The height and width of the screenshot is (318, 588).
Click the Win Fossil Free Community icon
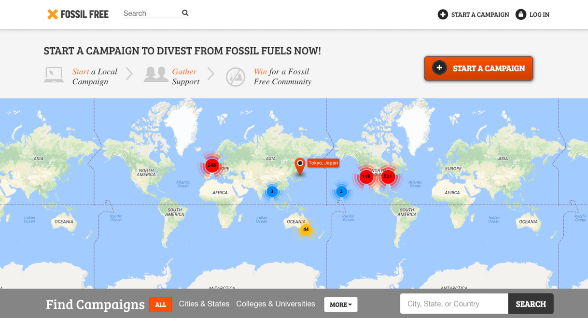[x=236, y=77]
